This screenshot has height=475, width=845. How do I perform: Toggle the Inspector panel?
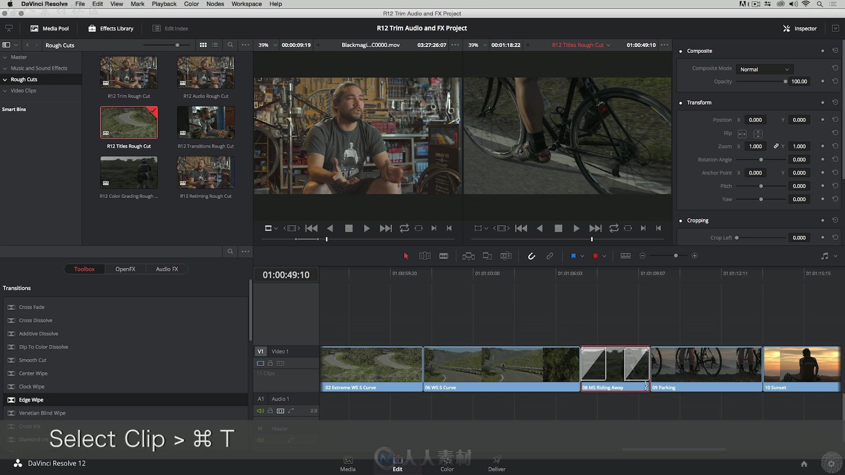(x=800, y=29)
